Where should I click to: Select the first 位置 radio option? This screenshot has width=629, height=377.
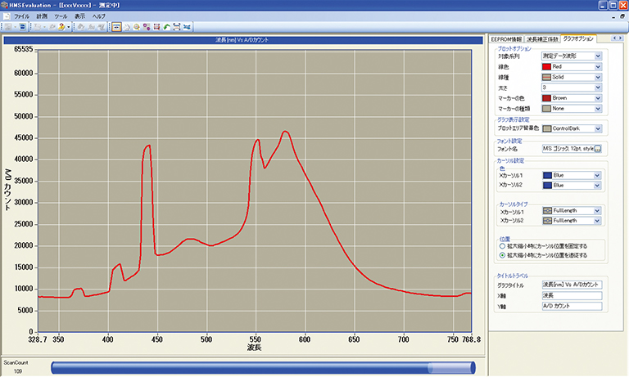[502, 246]
